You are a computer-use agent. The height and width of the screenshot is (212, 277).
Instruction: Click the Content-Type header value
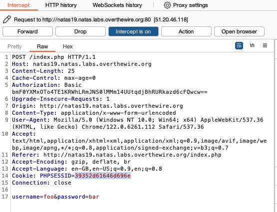coord(118,113)
